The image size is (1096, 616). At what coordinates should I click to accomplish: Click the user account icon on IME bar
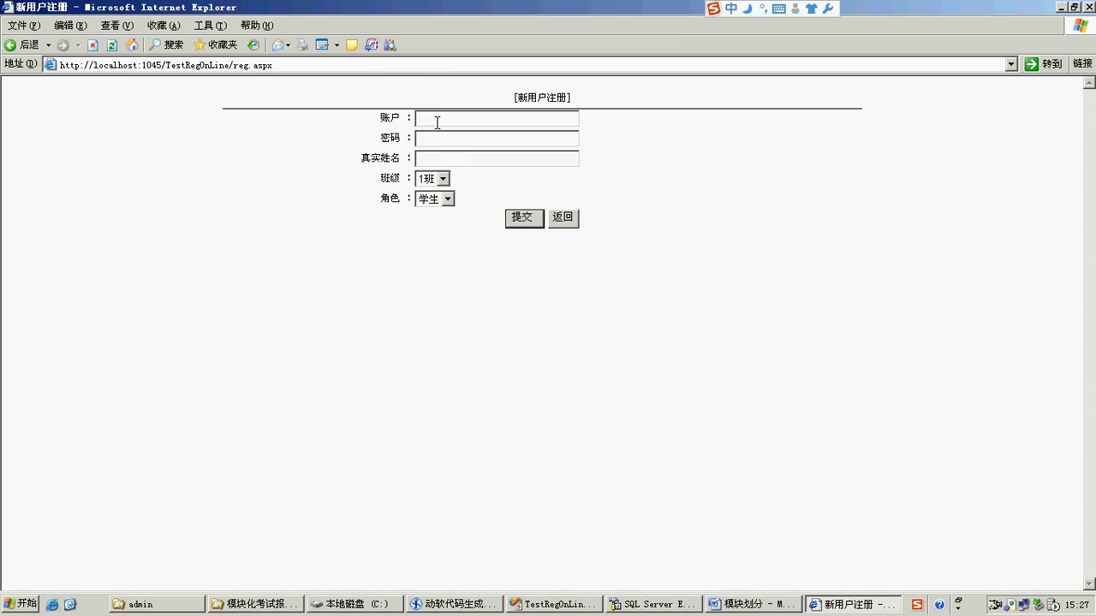[795, 9]
